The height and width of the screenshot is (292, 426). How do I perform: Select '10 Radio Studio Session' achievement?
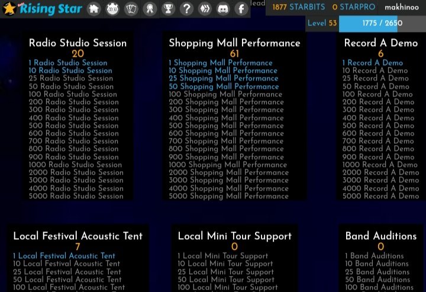pos(70,70)
